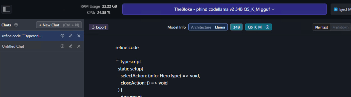The width and height of the screenshot is (351, 97).
Task: Open Chats settings gear
Action: click(16, 25)
